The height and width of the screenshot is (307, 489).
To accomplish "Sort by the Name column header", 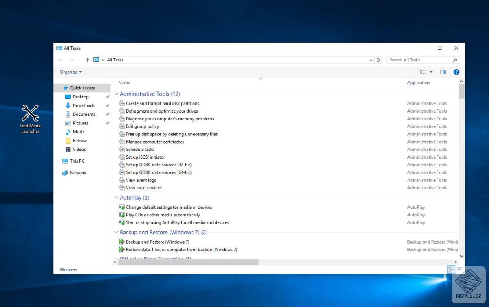I will tap(124, 83).
